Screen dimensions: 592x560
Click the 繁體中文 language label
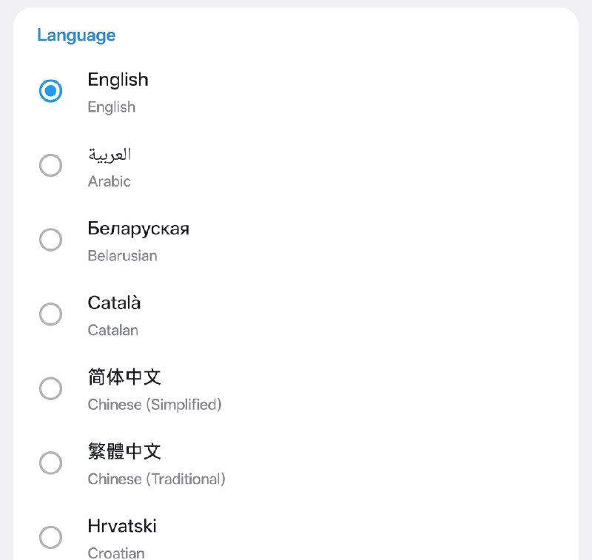pos(124,452)
